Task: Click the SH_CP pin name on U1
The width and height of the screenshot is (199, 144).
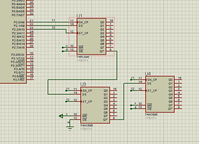Action: 84,22
